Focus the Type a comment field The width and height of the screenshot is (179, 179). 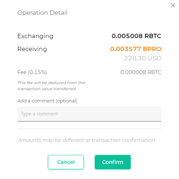tap(89, 114)
